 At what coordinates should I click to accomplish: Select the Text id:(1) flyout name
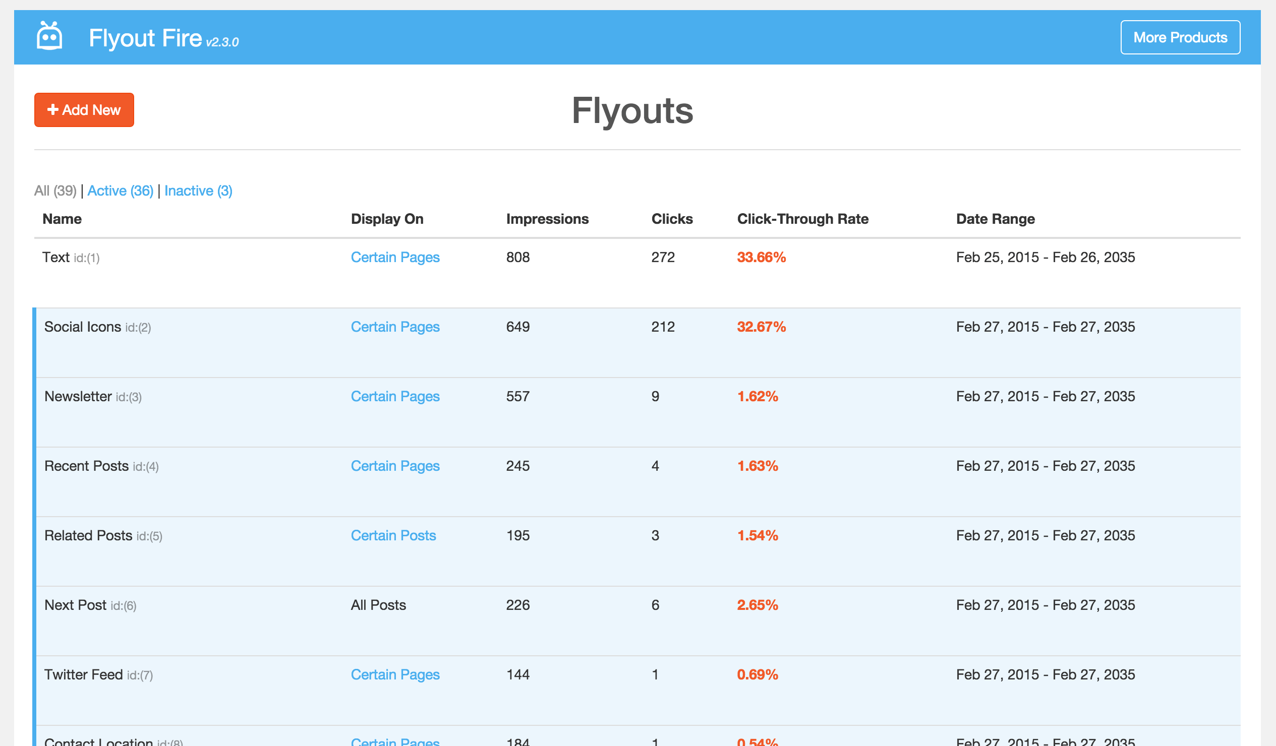click(56, 257)
